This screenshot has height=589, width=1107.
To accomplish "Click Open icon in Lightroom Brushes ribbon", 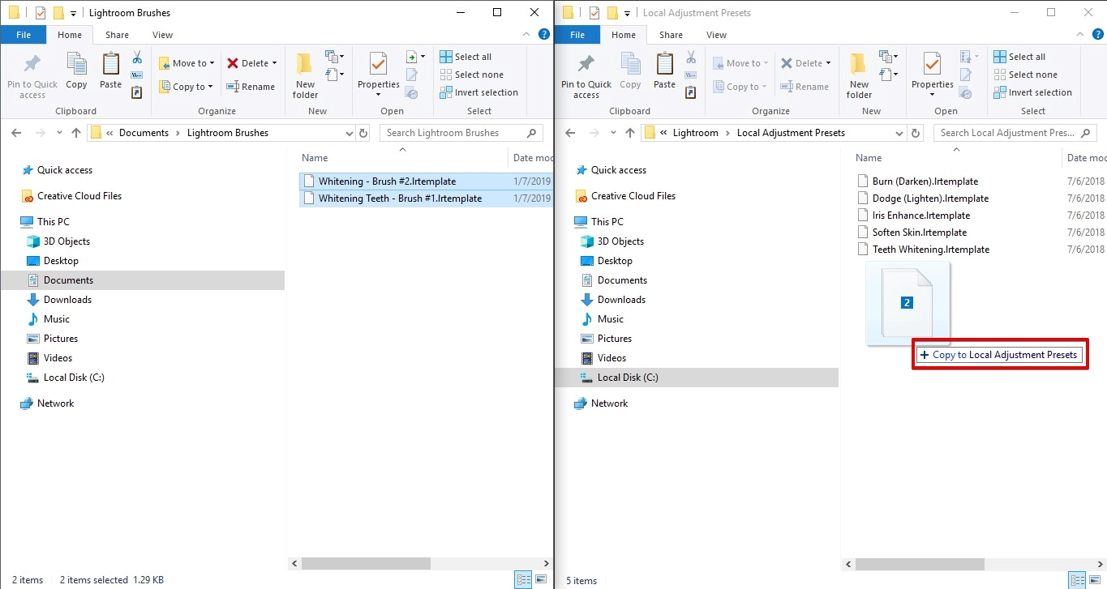I will point(414,57).
